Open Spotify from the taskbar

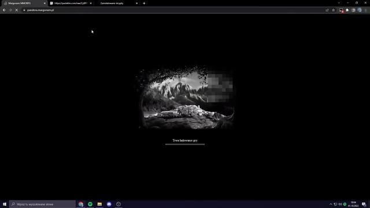click(90, 204)
